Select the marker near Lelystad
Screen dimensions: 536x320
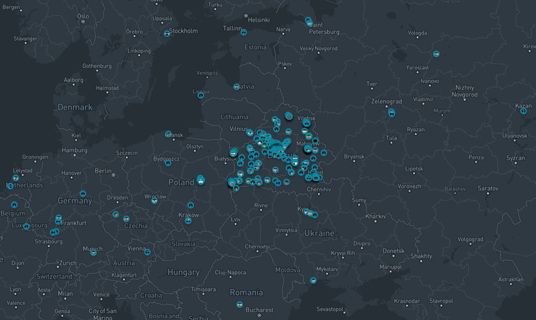coord(16,178)
